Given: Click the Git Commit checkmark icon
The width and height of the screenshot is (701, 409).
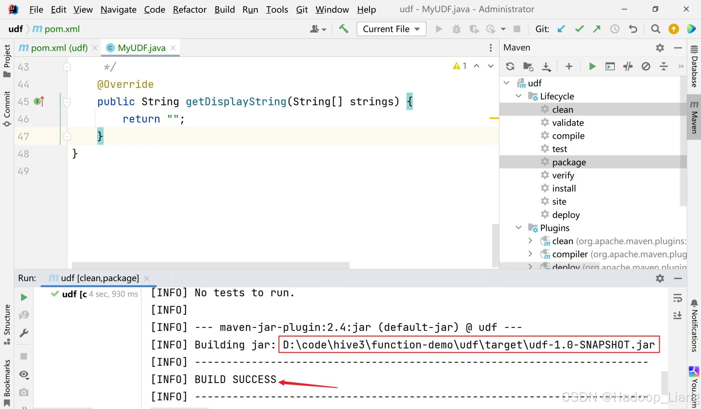Looking at the screenshot, I should [579, 29].
